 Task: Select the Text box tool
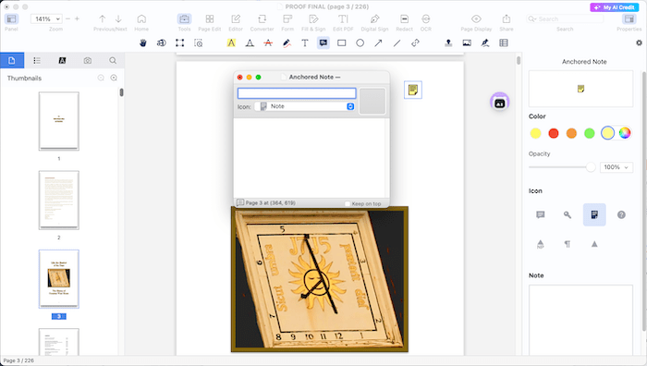305,43
